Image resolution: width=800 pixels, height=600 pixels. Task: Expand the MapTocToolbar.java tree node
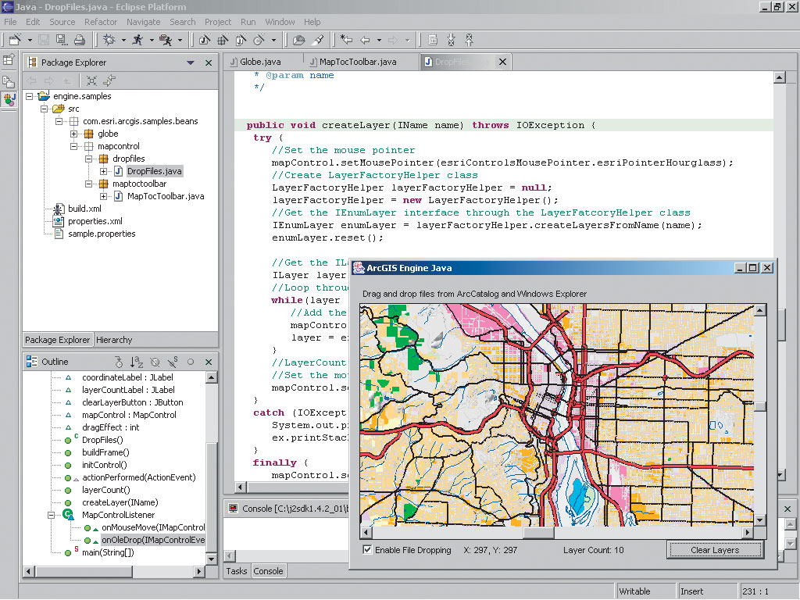click(103, 196)
